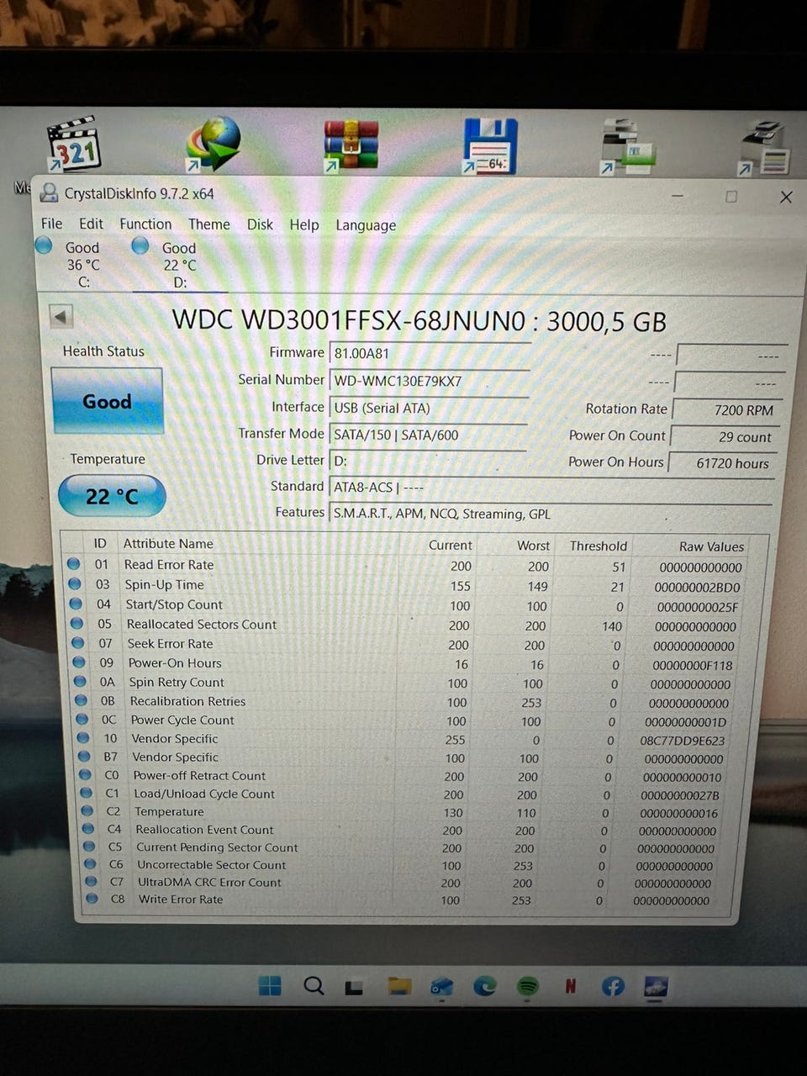The image size is (807, 1076).
Task: Open Netflix from the taskbar
Action: (x=570, y=985)
